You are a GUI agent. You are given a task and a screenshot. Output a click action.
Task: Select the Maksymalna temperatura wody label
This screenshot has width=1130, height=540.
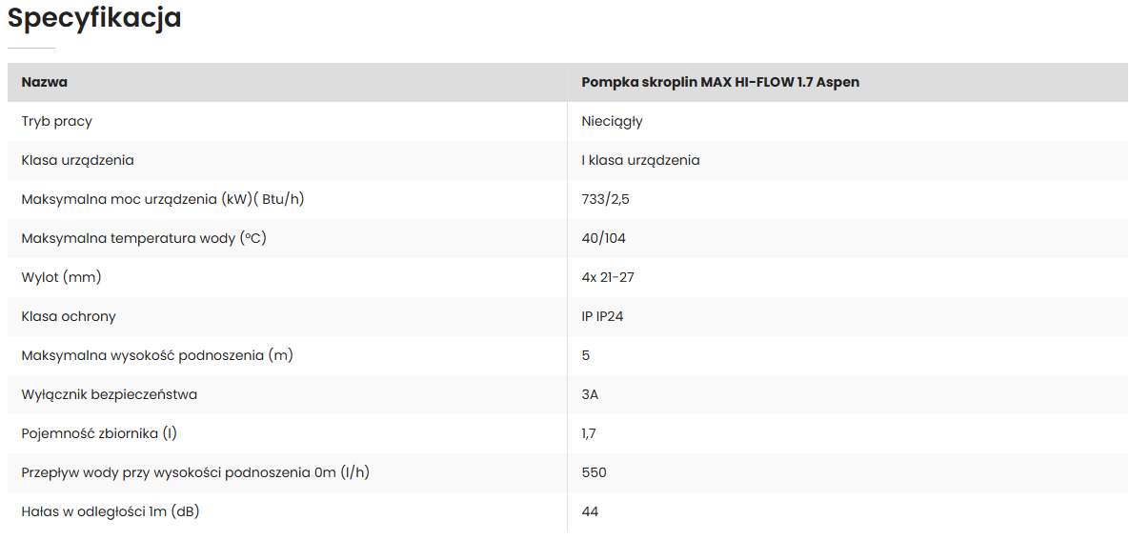coord(144,238)
